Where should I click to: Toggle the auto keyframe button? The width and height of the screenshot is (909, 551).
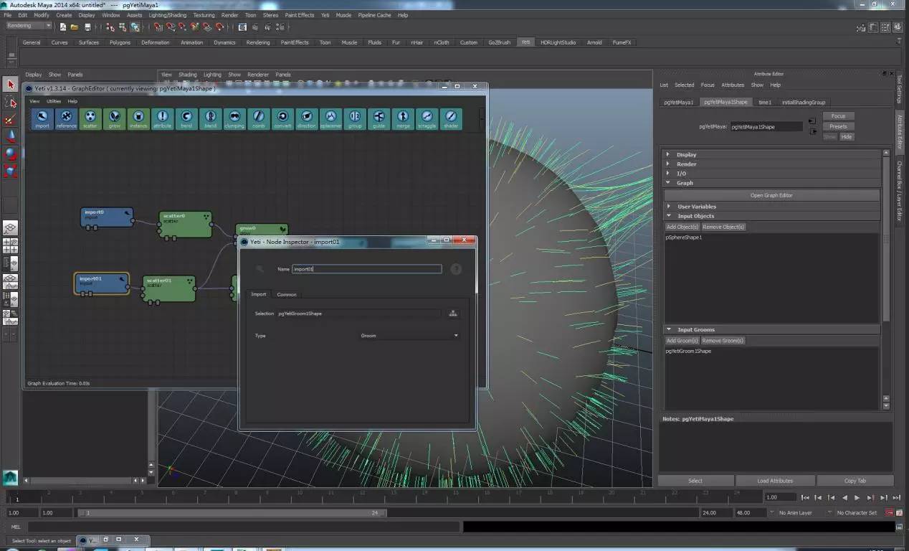click(890, 513)
